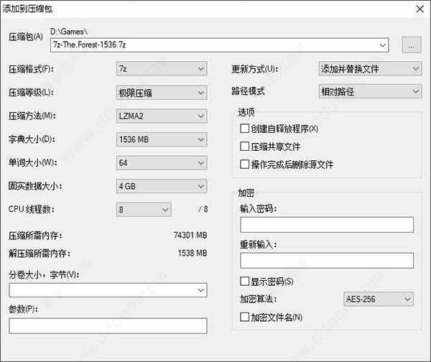
Task: Open the 加密算法 dropdown showing AES-256
Action: click(x=379, y=299)
